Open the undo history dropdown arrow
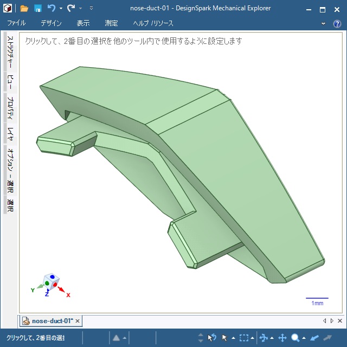The width and height of the screenshot is (347, 347). 61,9
